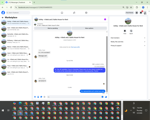
Task: Click the browser forward arrow
Action: [x=7, y=7]
